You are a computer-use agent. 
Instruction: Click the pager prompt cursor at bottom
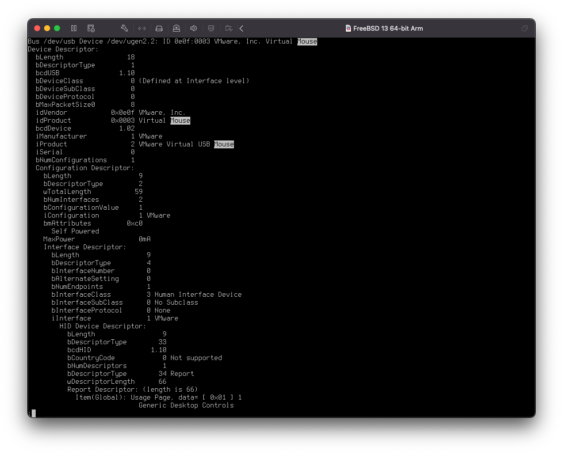pyautogui.click(x=34, y=413)
